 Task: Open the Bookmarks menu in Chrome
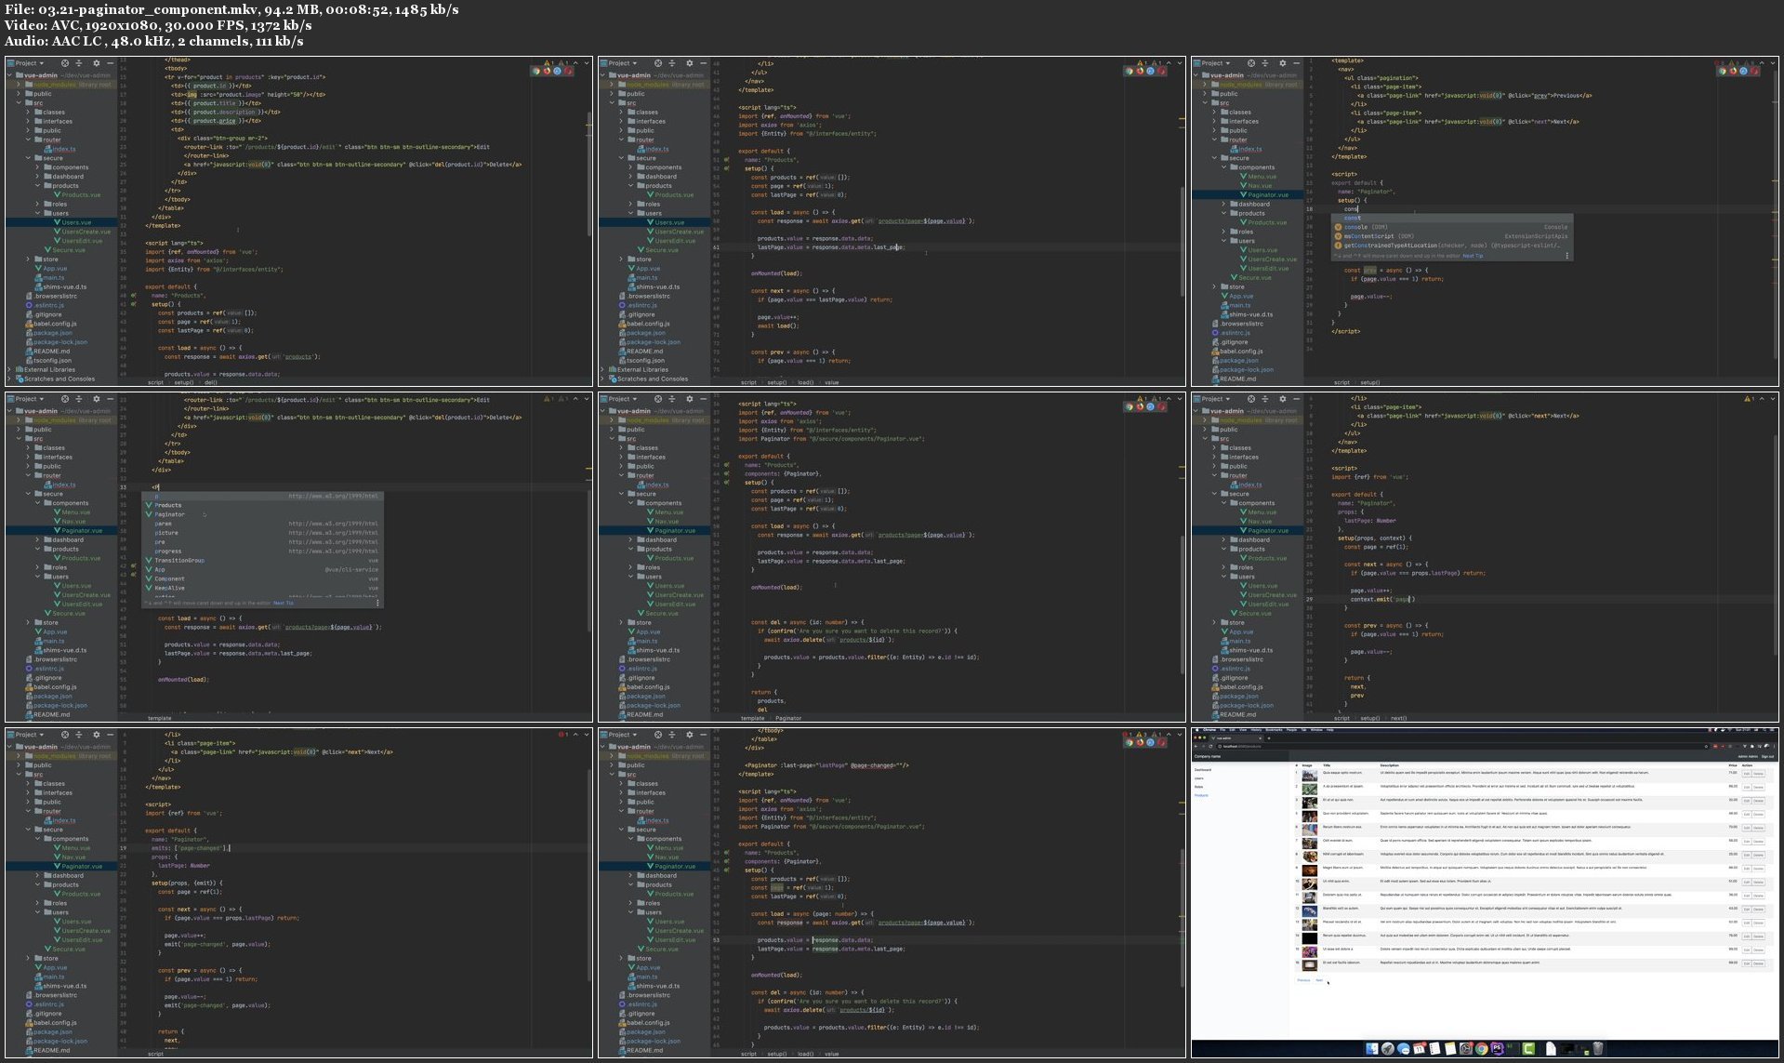pyautogui.click(x=1274, y=730)
